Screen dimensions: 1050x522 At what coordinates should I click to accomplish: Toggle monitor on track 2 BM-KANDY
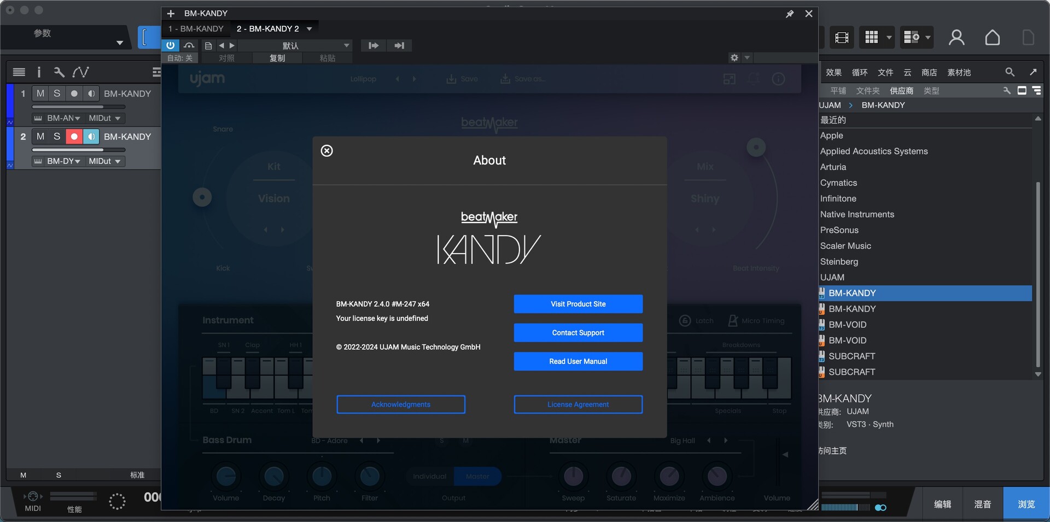coord(91,137)
